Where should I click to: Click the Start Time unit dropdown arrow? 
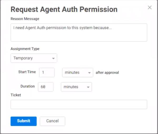coord(90,73)
